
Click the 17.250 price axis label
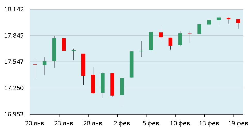click(x=14, y=88)
